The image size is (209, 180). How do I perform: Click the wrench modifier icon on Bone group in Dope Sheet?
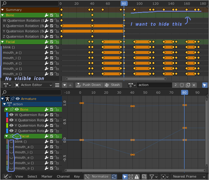pos(46,15)
